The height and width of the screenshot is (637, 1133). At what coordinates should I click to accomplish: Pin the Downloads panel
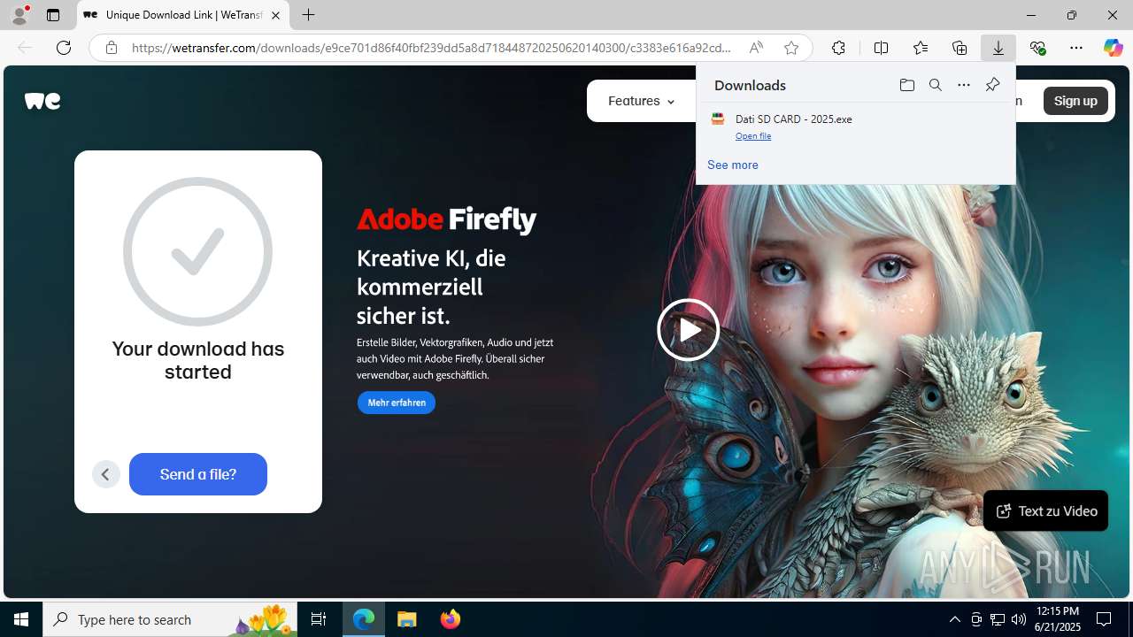[x=992, y=85]
